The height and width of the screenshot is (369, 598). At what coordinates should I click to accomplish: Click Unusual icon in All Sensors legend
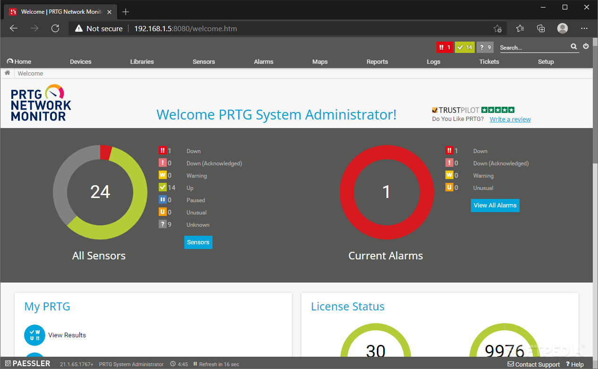tap(162, 212)
